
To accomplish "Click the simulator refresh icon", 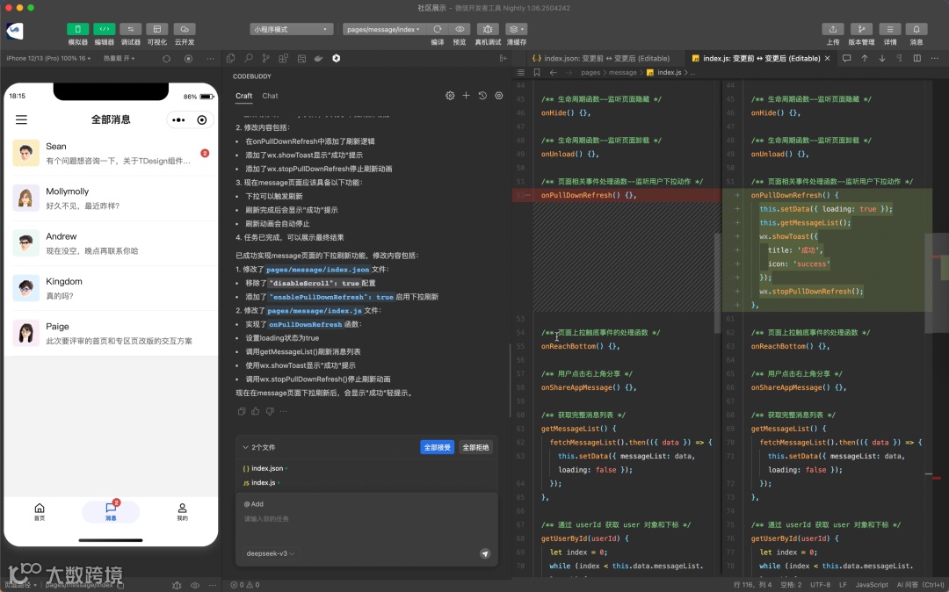I will 166,59.
